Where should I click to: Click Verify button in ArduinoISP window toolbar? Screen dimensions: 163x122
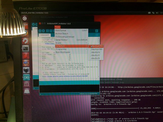(x=40, y=31)
